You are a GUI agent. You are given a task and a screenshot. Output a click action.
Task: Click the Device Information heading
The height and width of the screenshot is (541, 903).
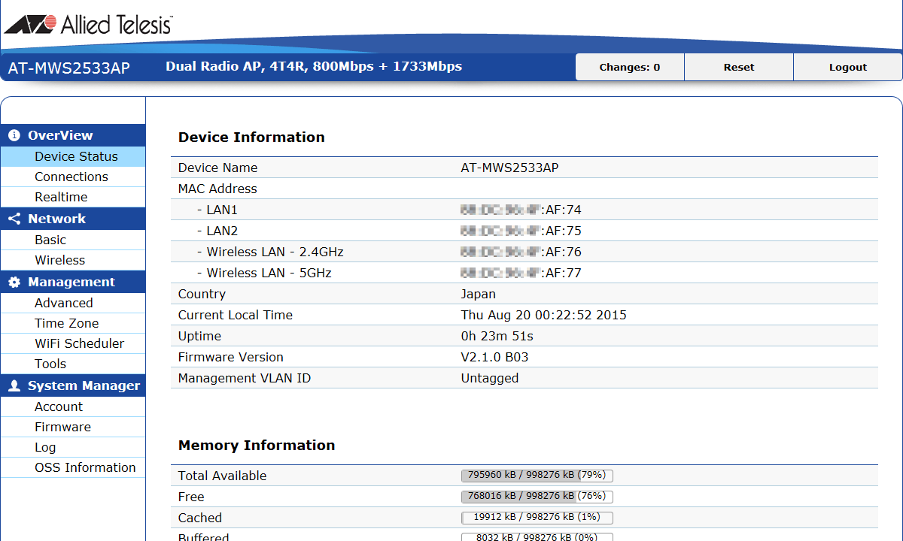[x=251, y=138]
